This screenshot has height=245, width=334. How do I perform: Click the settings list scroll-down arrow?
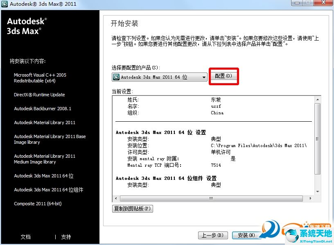pyautogui.click(x=318, y=191)
